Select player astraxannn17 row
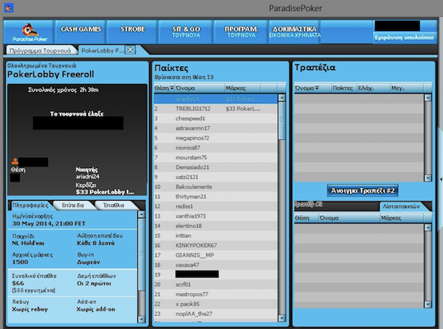443x329 pixels. pyautogui.click(x=216, y=128)
